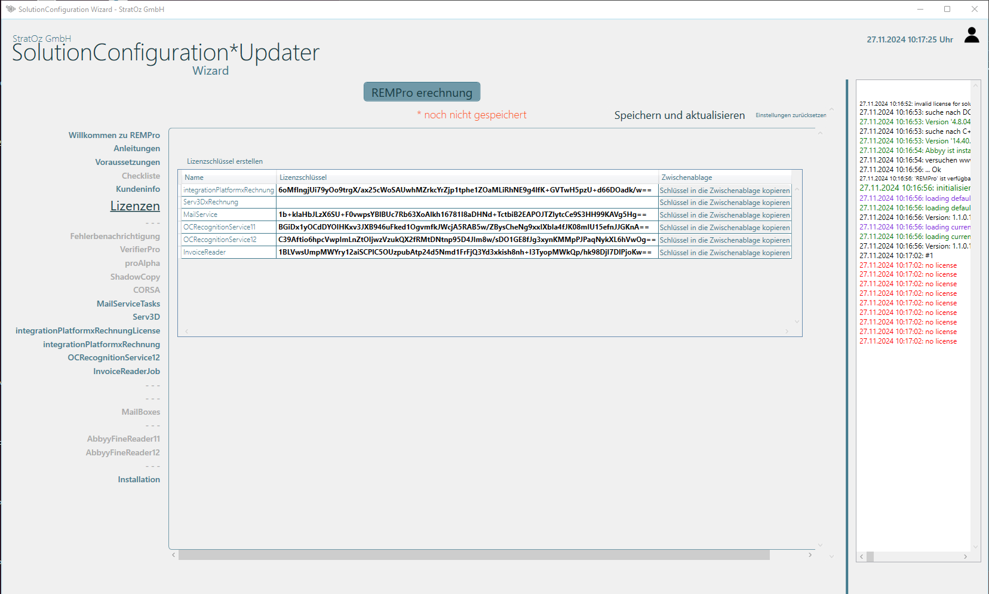Open the Lizenzen section in sidebar
This screenshot has height=594, width=989.
point(135,206)
